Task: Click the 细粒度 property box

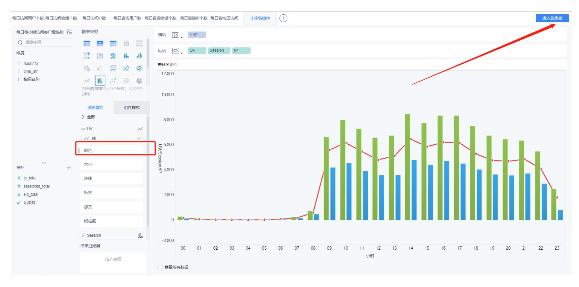Action: pos(112,221)
